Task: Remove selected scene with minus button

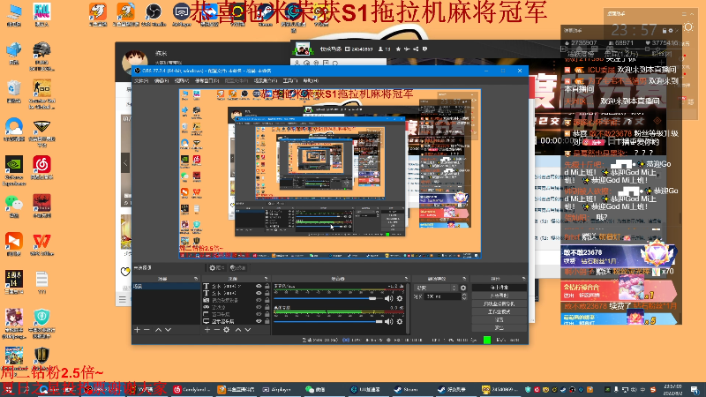Action: (x=146, y=330)
